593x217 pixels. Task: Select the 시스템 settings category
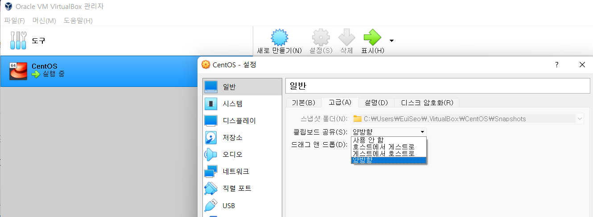[x=242, y=103]
